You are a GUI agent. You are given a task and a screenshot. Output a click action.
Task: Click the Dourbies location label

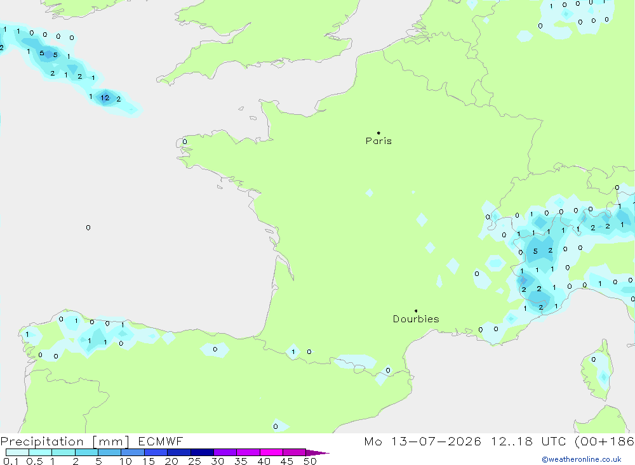[x=416, y=319]
